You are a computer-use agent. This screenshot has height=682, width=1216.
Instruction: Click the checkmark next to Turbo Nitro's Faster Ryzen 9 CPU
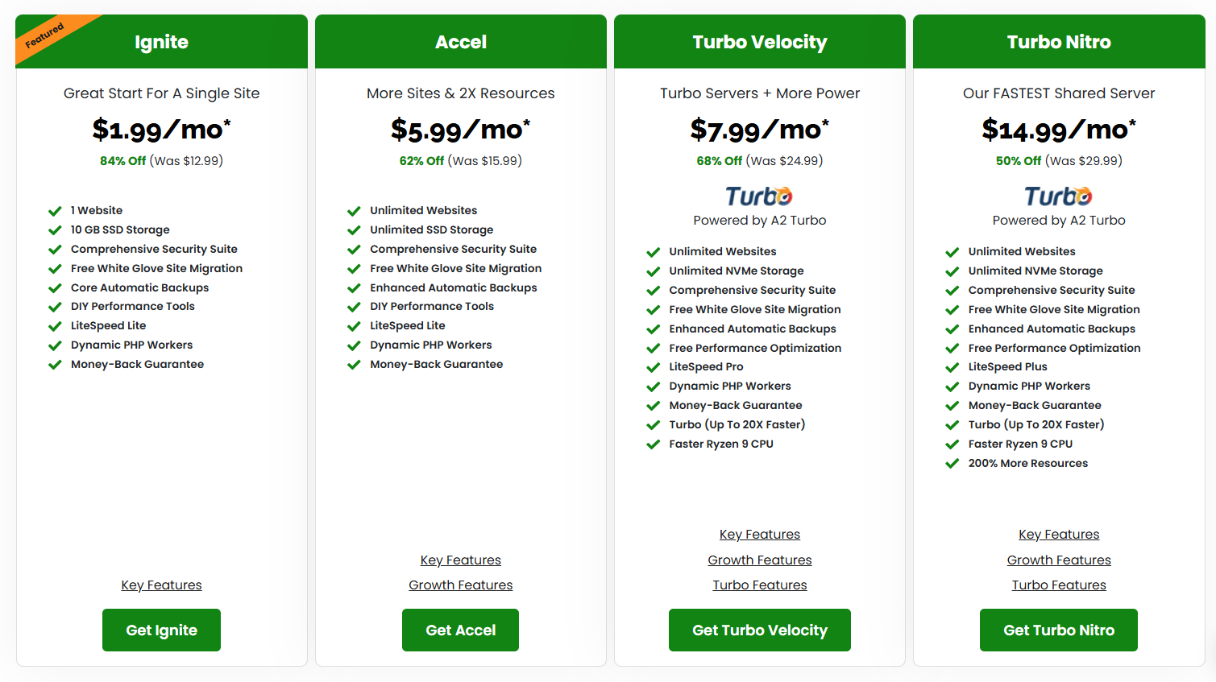(x=952, y=444)
